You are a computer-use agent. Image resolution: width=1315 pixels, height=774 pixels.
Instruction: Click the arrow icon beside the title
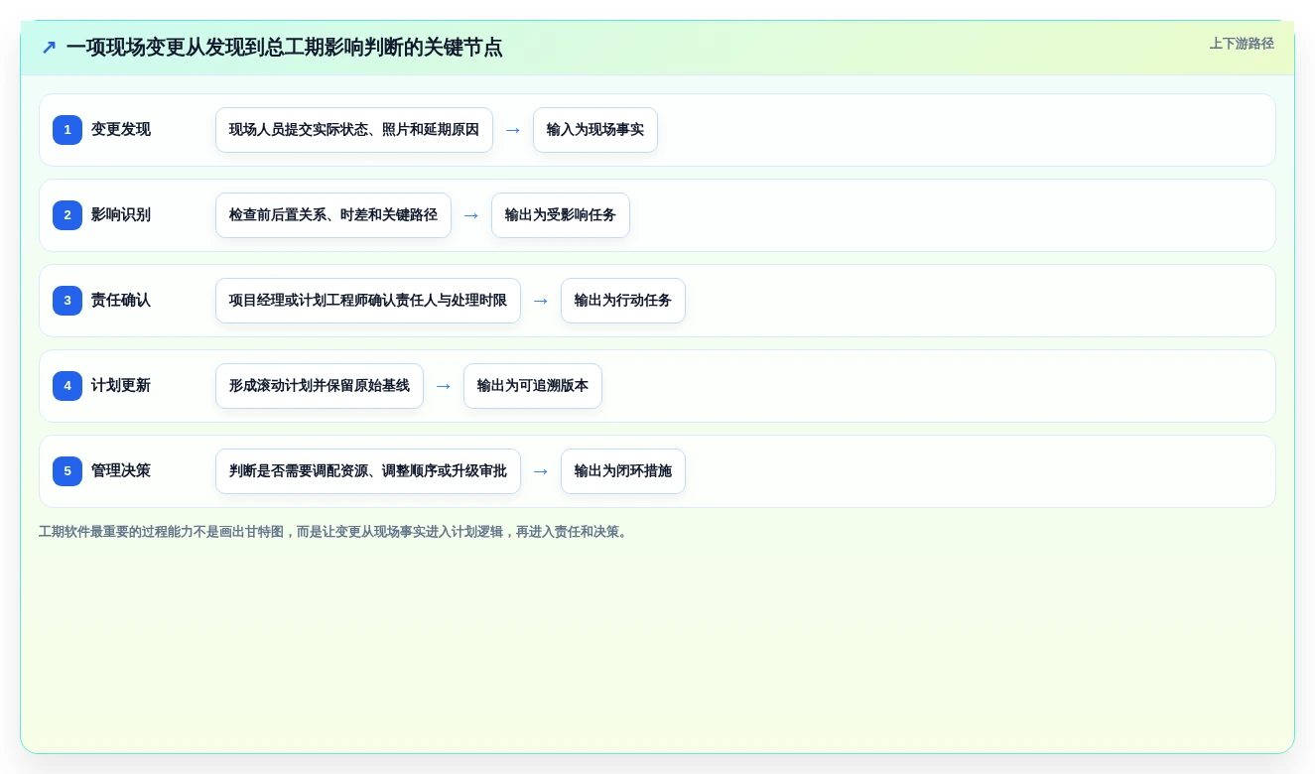(49, 48)
